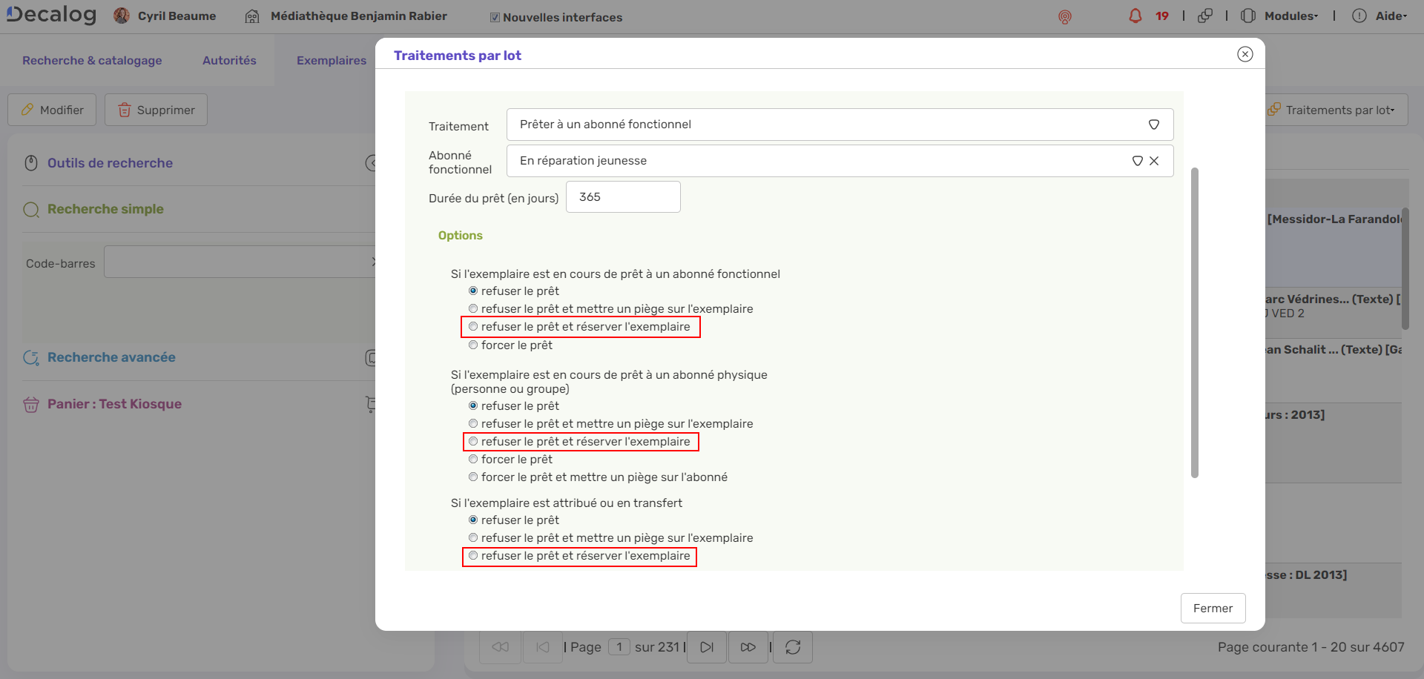Open the Modules dropdown menu

tap(1288, 15)
